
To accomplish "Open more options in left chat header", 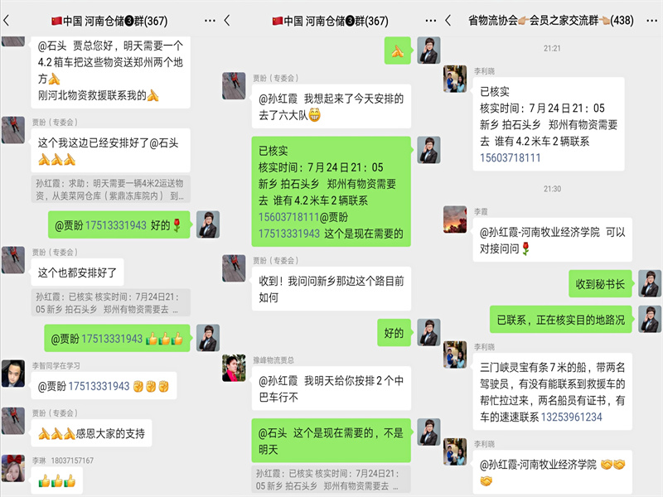I will tap(210, 20).
